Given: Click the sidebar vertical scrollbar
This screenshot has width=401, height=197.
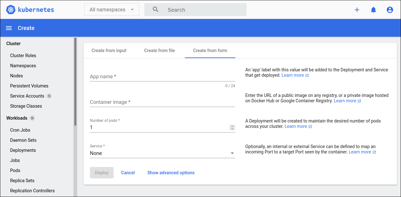Looking at the screenshot, I should (x=75, y=82).
